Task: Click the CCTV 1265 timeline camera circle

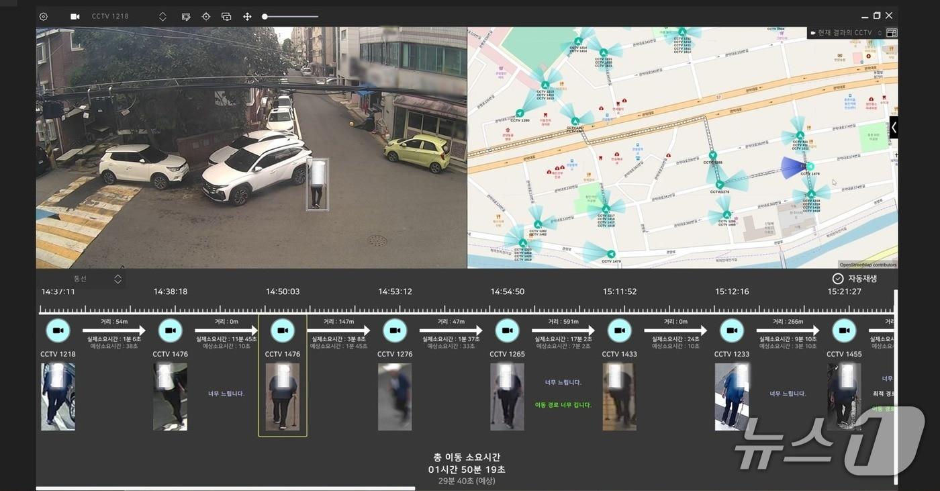Action: [x=507, y=330]
